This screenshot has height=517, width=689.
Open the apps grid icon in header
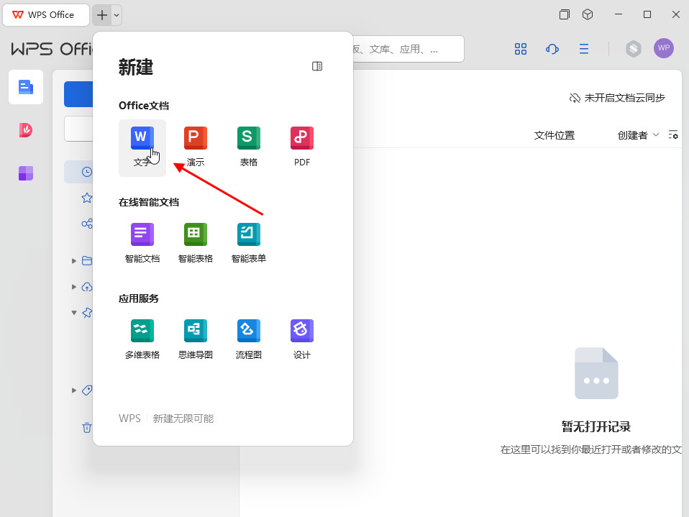521,49
